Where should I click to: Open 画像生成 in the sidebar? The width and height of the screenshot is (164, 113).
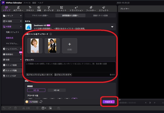(10, 38)
